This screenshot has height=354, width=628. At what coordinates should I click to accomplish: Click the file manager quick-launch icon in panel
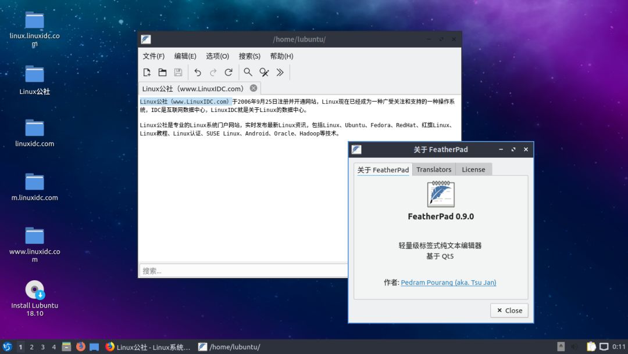(66, 346)
